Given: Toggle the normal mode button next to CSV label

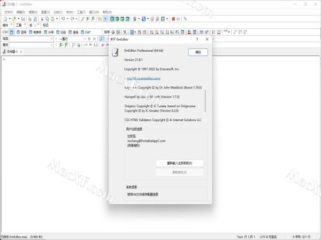Looking at the screenshot, I should [x=12, y=32].
